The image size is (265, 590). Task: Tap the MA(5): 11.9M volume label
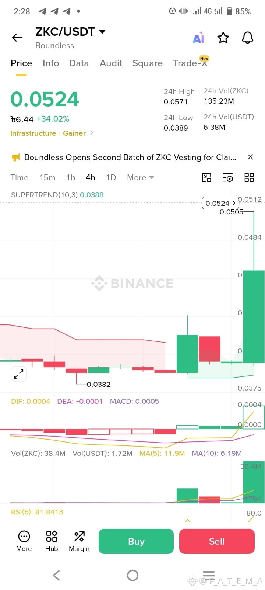[162, 453]
